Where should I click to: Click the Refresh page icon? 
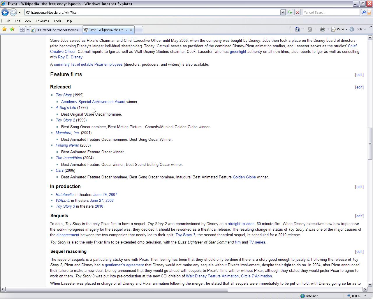coord(290,13)
